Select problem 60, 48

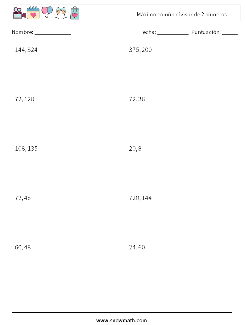click(x=23, y=247)
